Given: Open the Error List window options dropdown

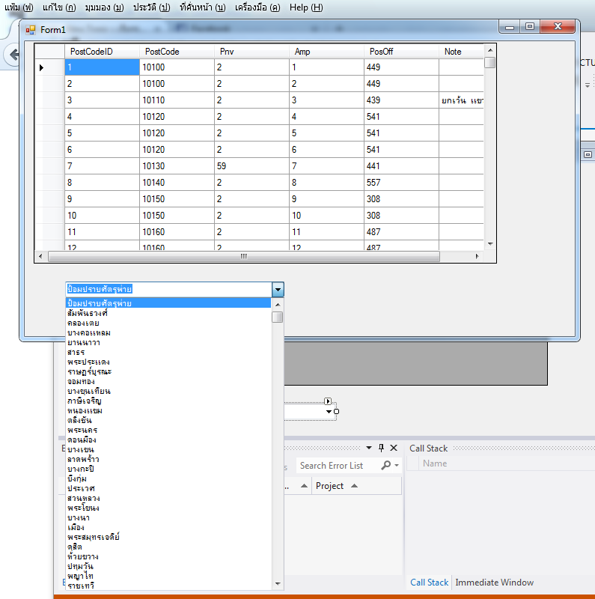Looking at the screenshot, I should click(x=368, y=448).
